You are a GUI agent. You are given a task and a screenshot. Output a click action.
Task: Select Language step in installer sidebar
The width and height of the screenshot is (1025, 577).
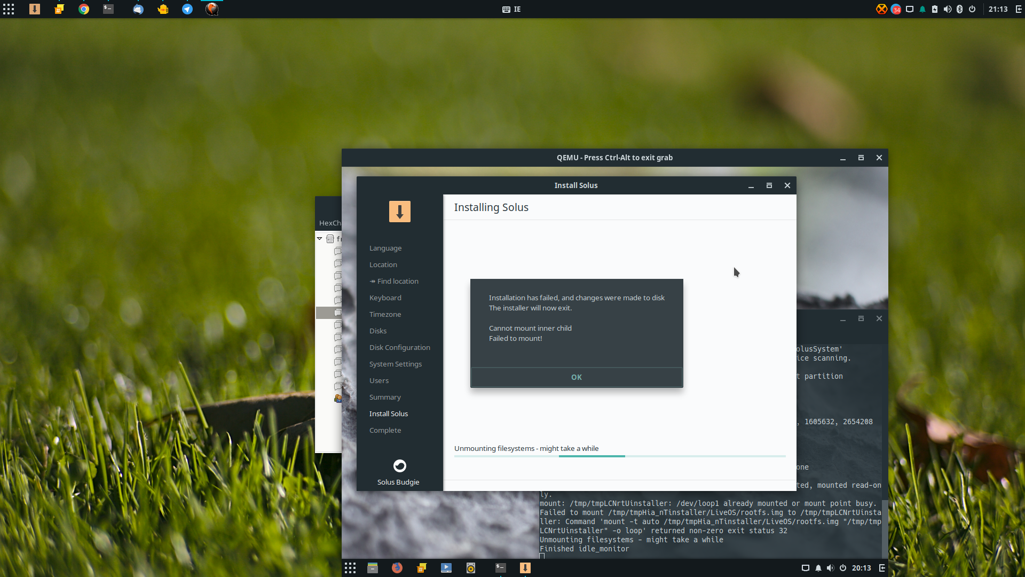tap(385, 248)
